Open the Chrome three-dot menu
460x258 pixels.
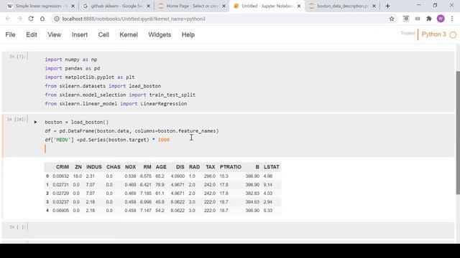pyautogui.click(x=452, y=19)
